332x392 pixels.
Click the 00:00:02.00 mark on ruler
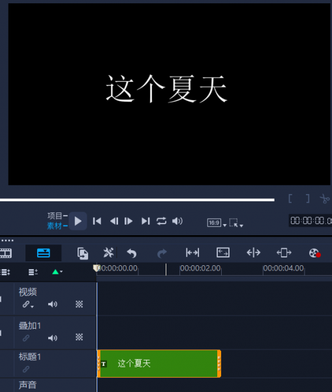click(x=200, y=269)
